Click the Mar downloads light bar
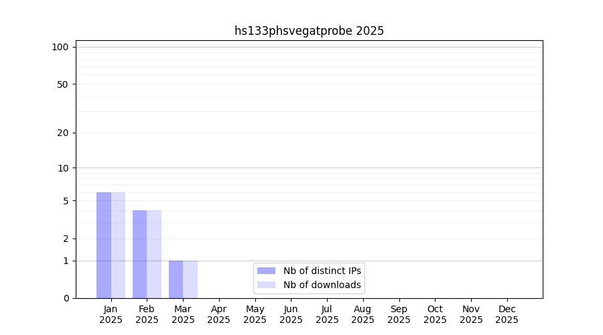The image size is (603, 335). [190, 279]
